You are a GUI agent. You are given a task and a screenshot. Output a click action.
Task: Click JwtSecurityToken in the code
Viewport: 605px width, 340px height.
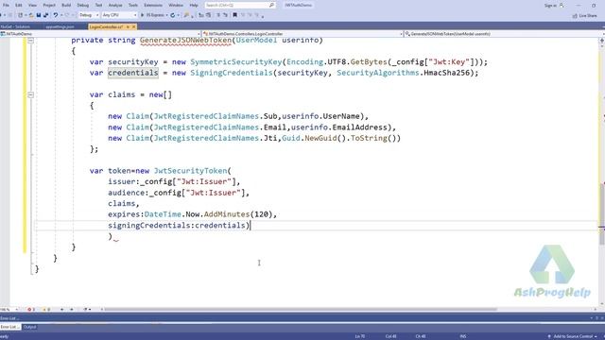[190, 171]
